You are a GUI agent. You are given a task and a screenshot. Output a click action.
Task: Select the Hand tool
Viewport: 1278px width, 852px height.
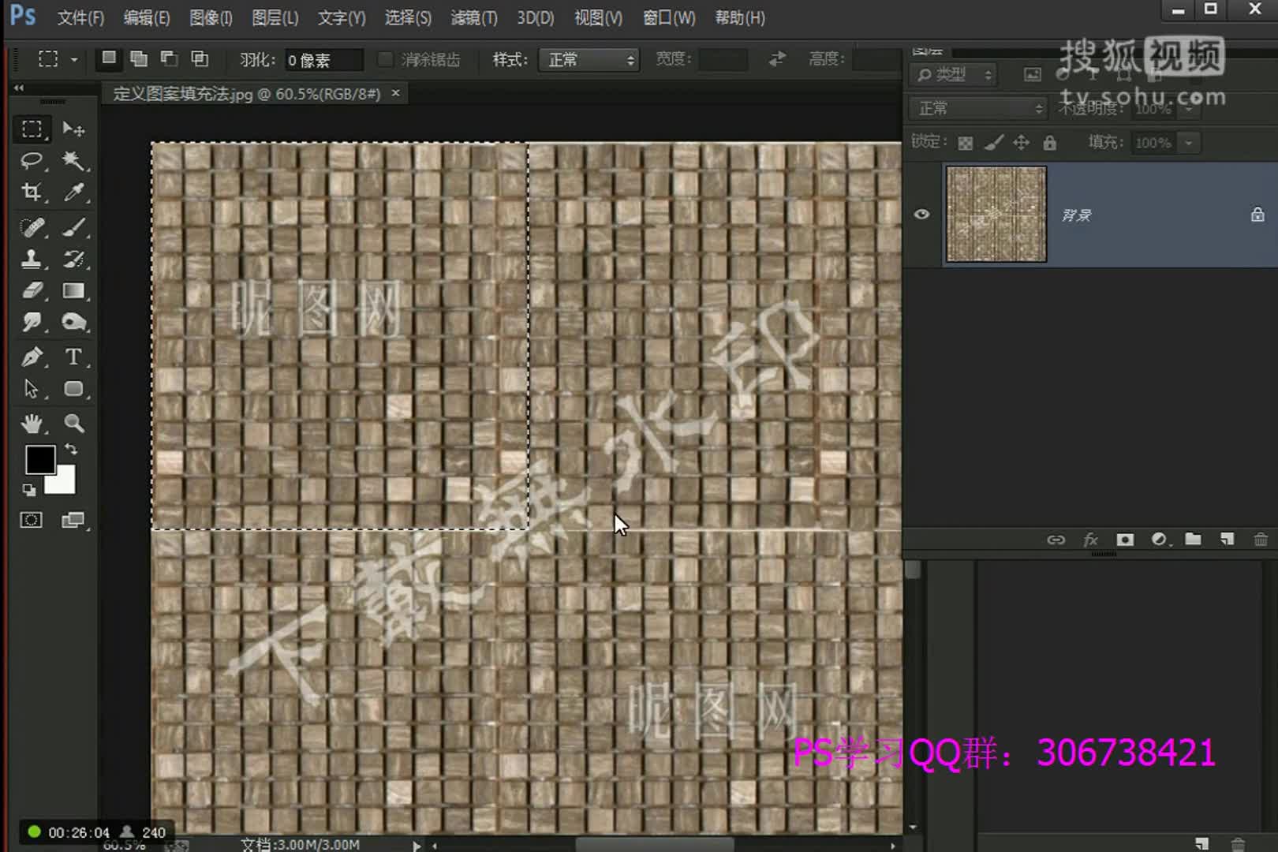pyautogui.click(x=32, y=424)
